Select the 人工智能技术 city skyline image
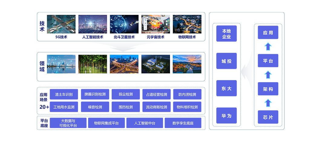The width and height of the screenshot is (321, 142). click(x=93, y=24)
